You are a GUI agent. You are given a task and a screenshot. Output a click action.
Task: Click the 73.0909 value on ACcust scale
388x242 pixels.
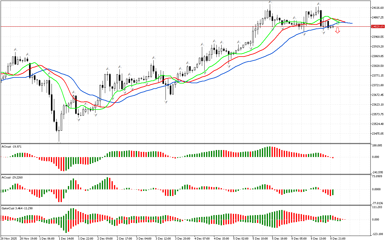377,176
